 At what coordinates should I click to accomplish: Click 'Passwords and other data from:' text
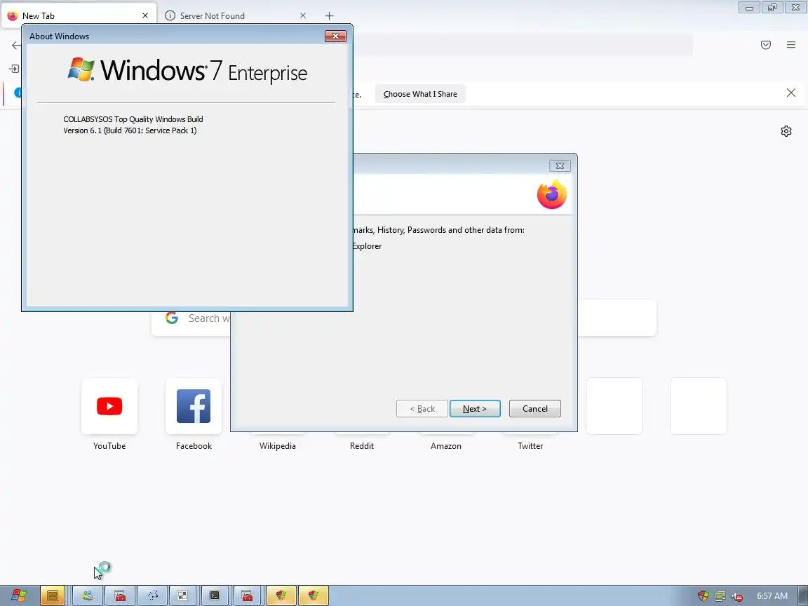[466, 230]
